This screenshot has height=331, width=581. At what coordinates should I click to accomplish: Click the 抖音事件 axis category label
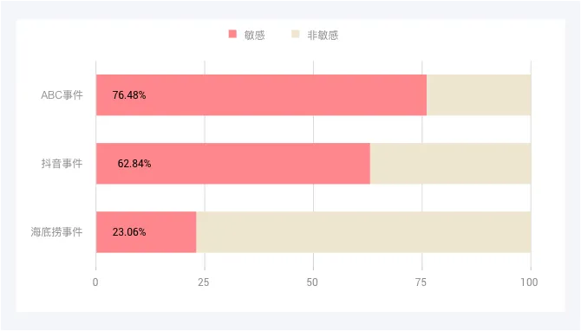pyautogui.click(x=62, y=164)
